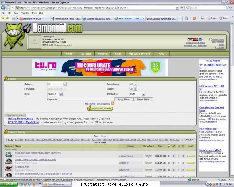Click the Print toolbar icon
The image size is (234, 187).
coord(202,18)
